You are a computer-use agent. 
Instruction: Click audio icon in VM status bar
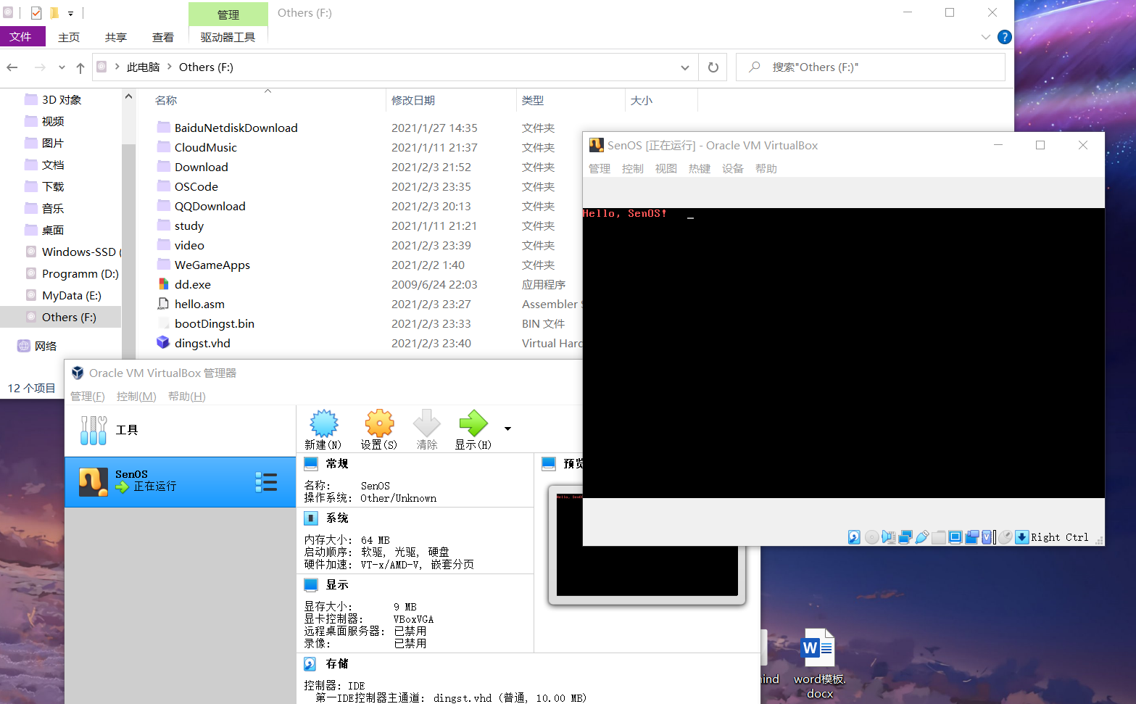888,537
